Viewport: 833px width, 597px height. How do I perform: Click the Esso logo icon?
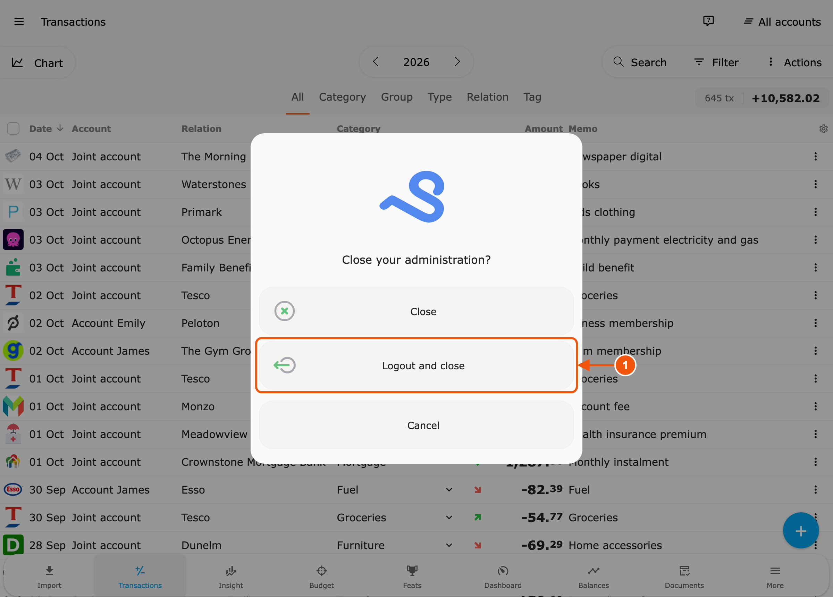click(x=13, y=490)
